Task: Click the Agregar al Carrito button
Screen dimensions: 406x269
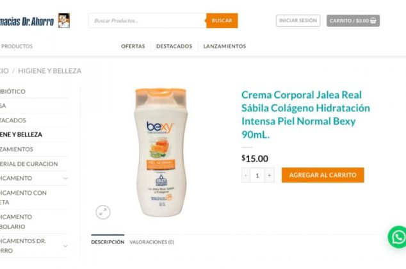Action: click(323, 175)
